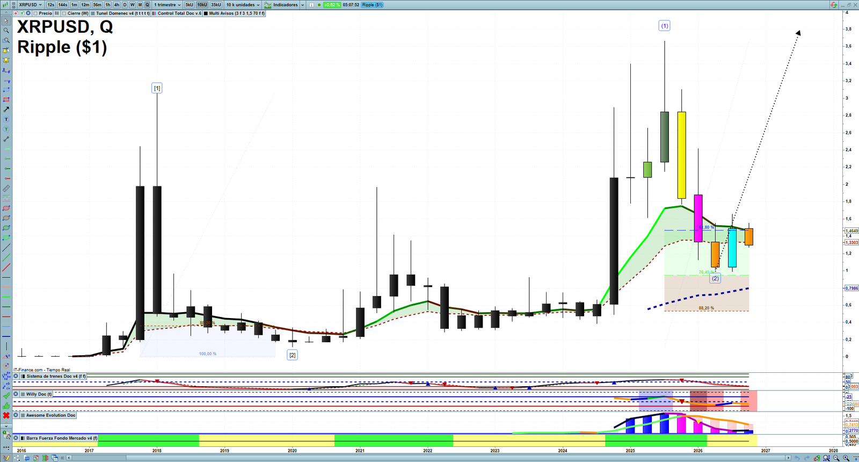Select the arrow cursor tool in the left toolbar
This screenshot has height=462, width=859.
(x=6, y=21)
